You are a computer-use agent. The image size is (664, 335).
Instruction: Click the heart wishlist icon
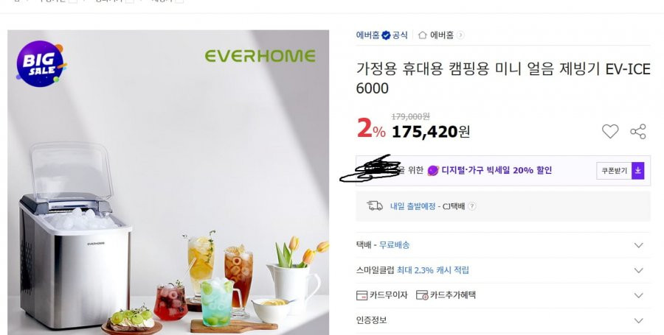[x=610, y=131]
